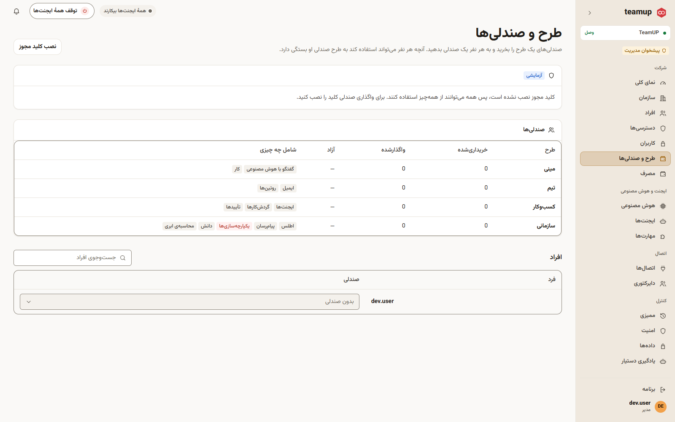
Task: Click the DE user avatar
Action: coord(661,406)
